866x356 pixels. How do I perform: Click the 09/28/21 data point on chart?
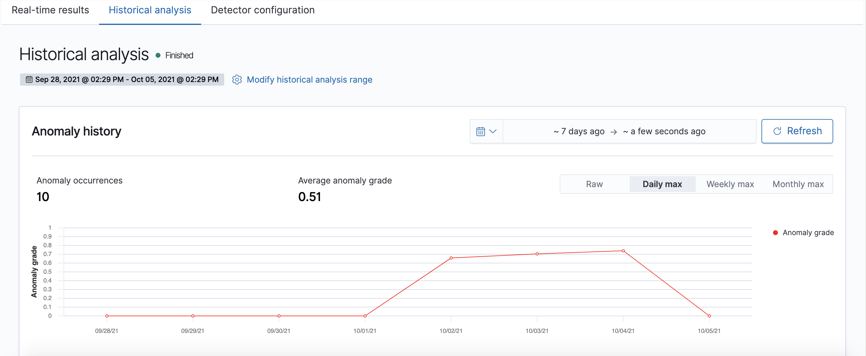(107, 316)
